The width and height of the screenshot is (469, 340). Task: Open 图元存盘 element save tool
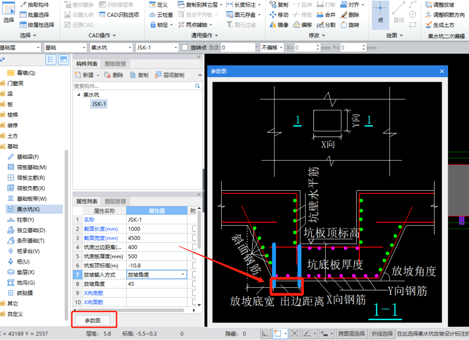[x=243, y=15]
